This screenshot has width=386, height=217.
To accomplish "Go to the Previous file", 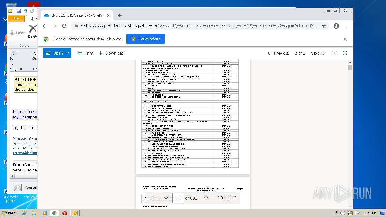I will pos(279,53).
